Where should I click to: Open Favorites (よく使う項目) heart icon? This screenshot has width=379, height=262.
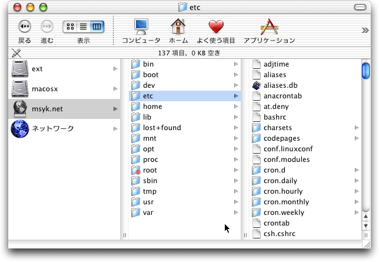[216, 27]
